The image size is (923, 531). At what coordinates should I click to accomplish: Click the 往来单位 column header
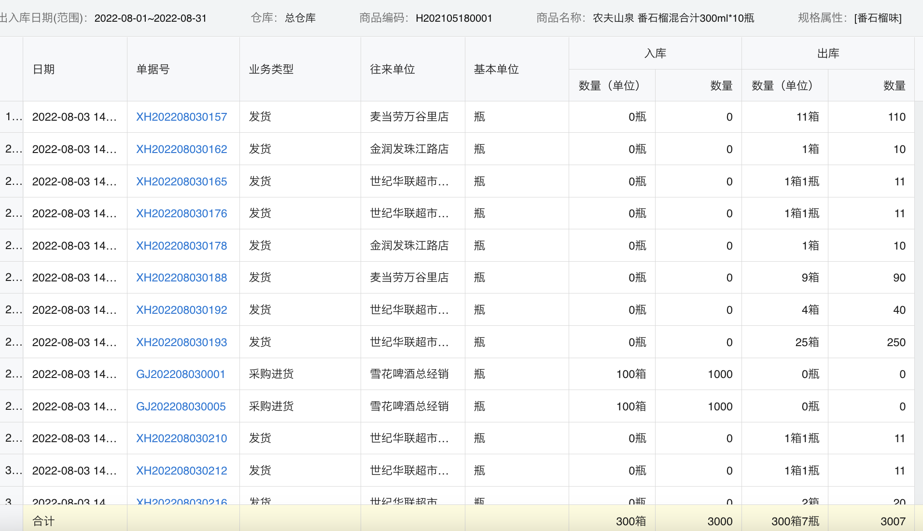coord(392,69)
